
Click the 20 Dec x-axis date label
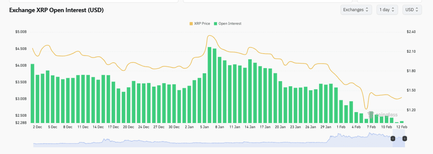(x=128, y=127)
